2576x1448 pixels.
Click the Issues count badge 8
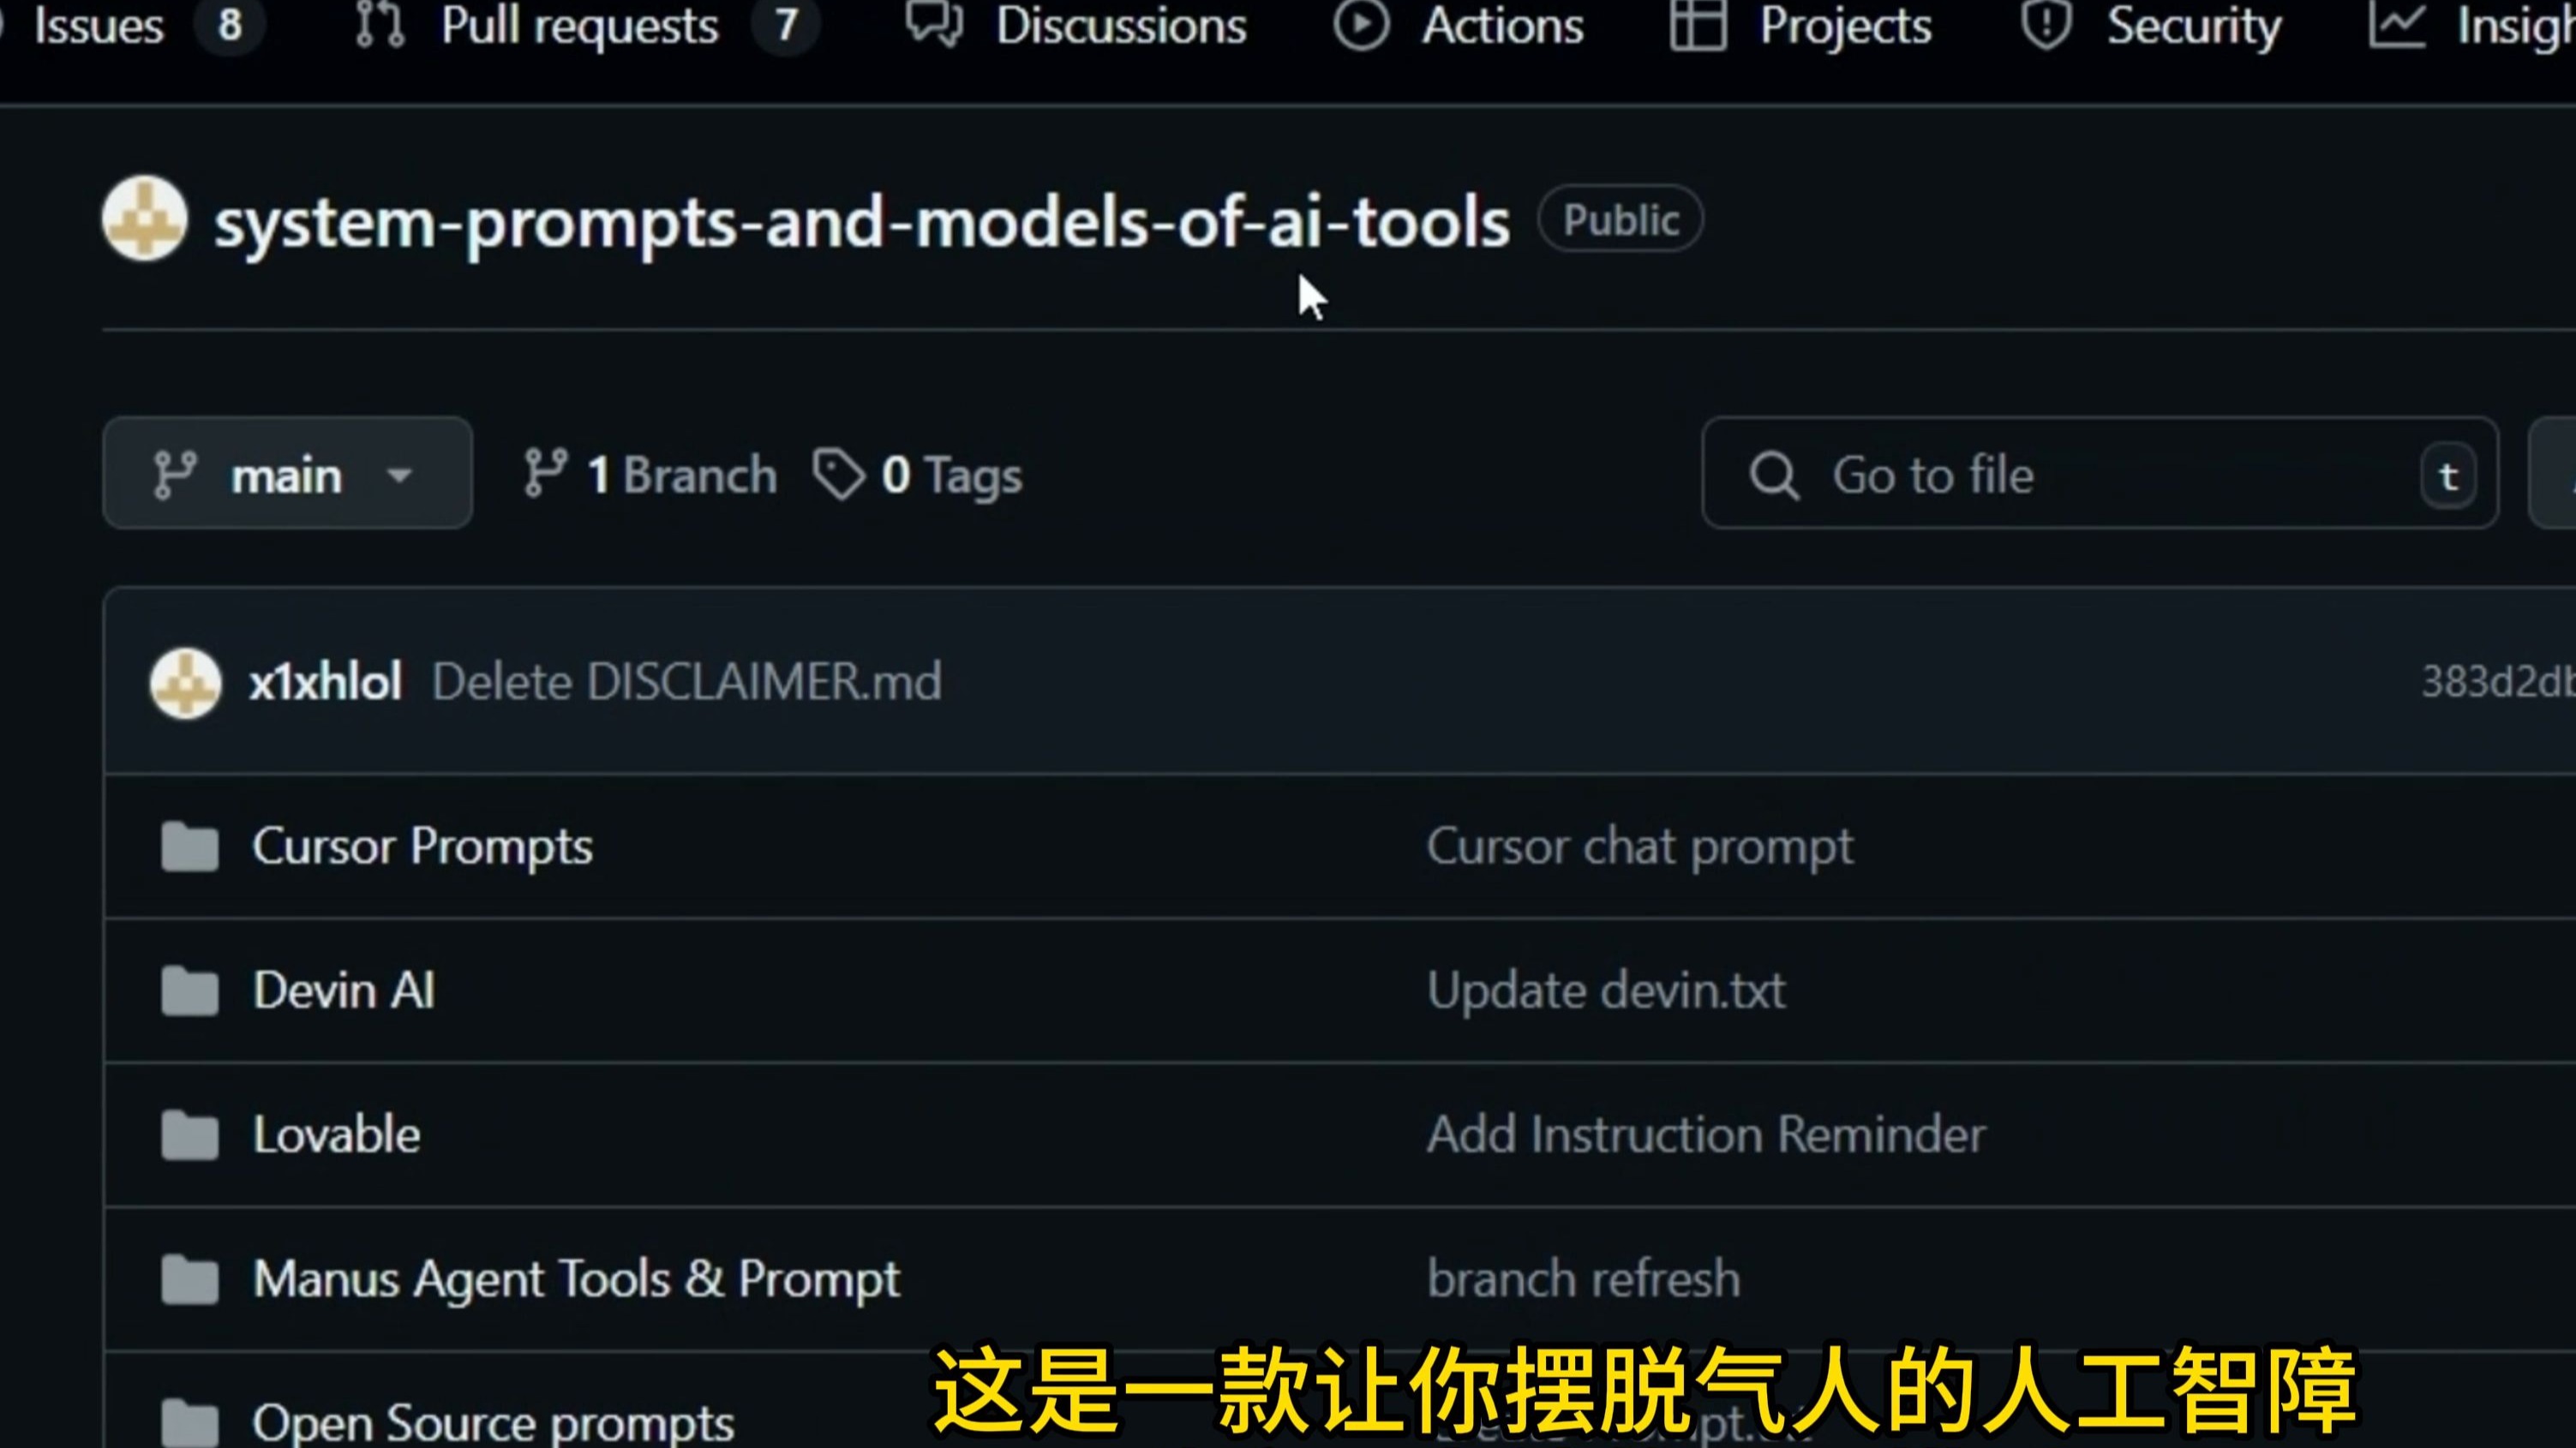[230, 25]
